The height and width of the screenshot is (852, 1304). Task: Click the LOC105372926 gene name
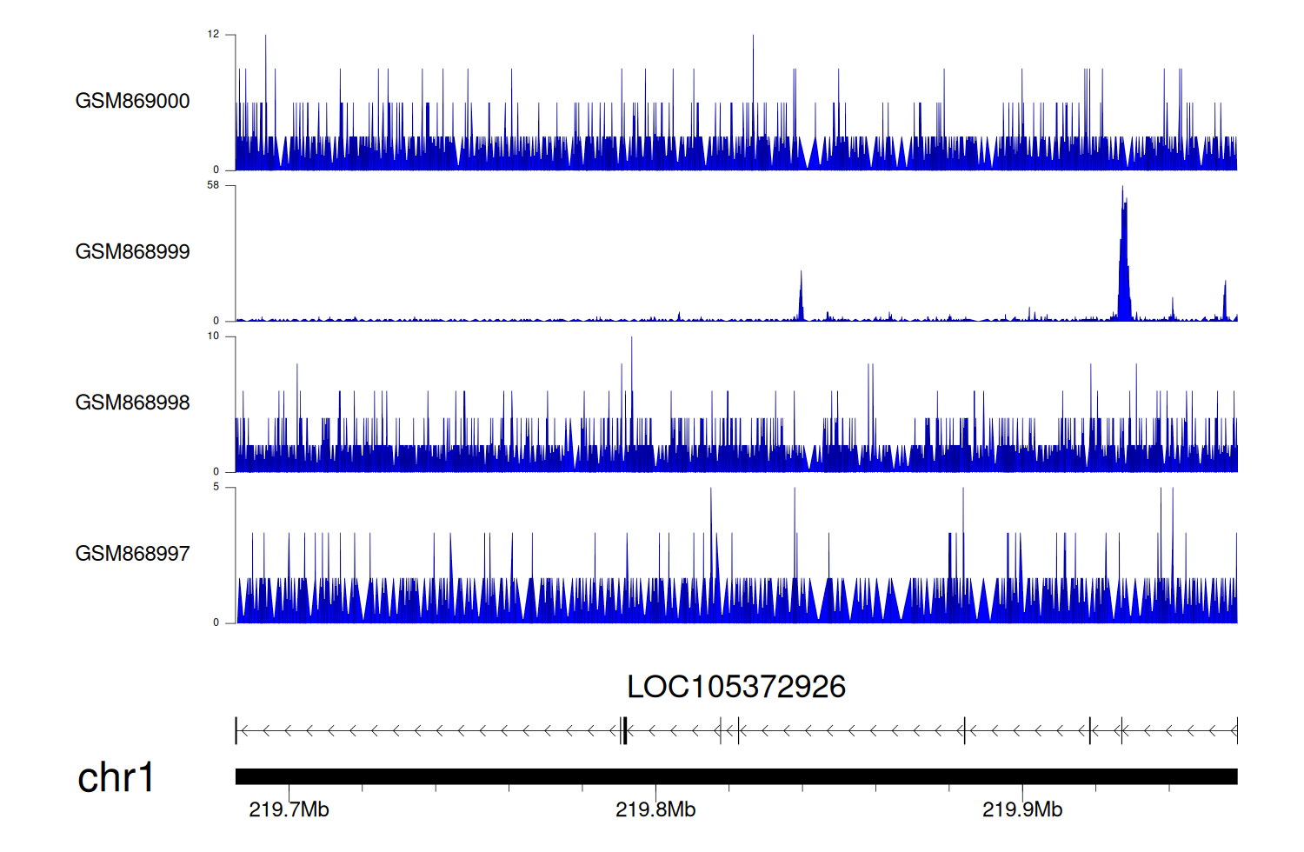pyautogui.click(x=735, y=687)
